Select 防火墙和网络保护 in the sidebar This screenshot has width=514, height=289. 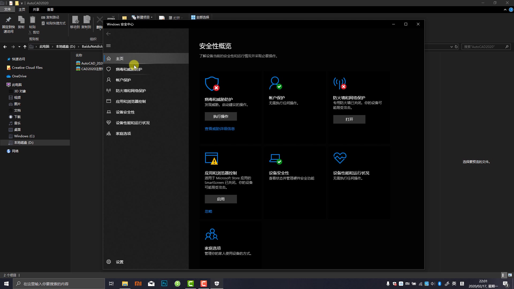tap(146, 91)
